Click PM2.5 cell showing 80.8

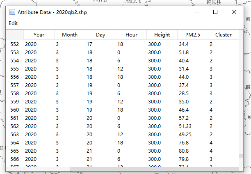pos(184,151)
